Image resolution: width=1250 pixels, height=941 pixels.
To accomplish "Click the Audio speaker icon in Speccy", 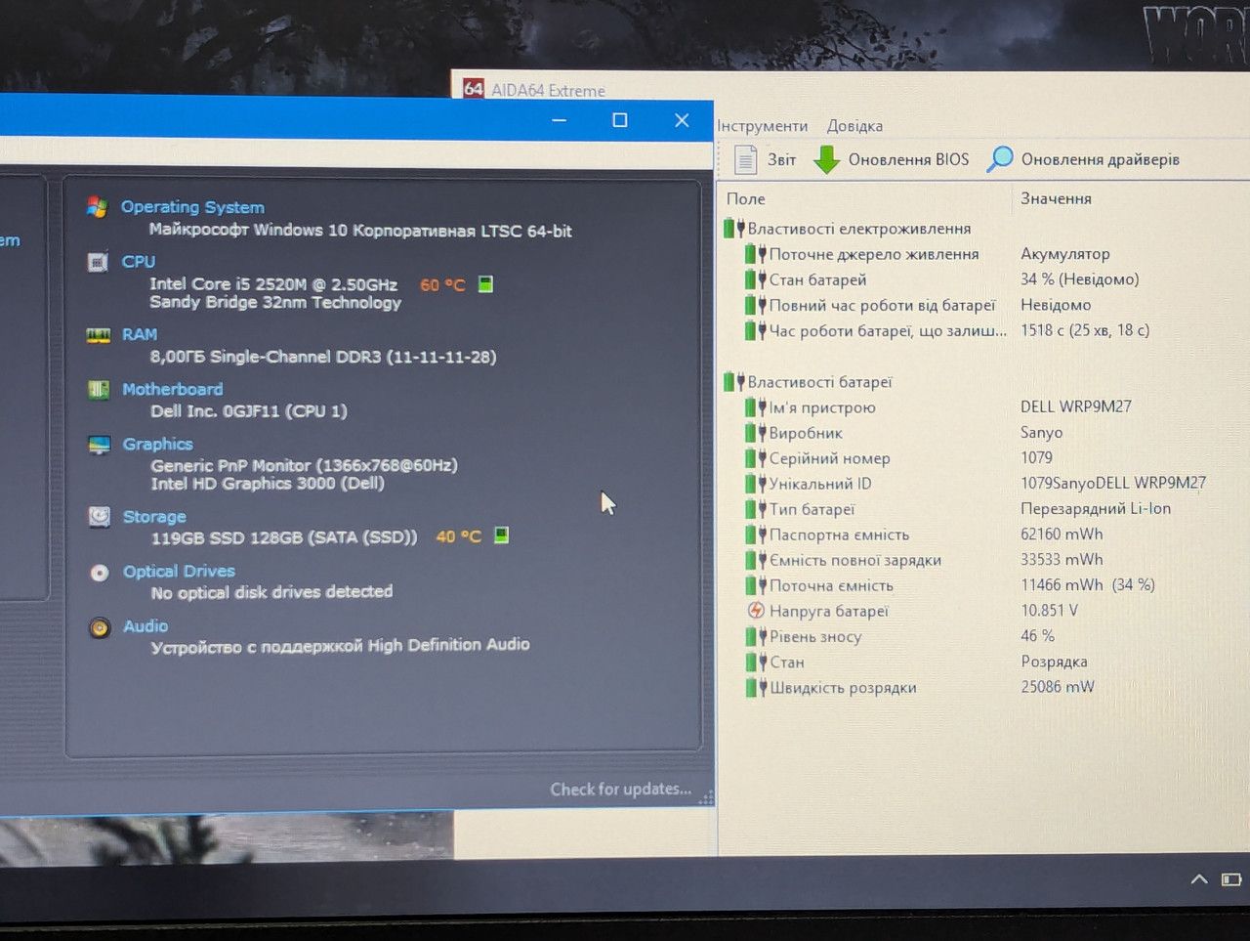I will (100, 627).
